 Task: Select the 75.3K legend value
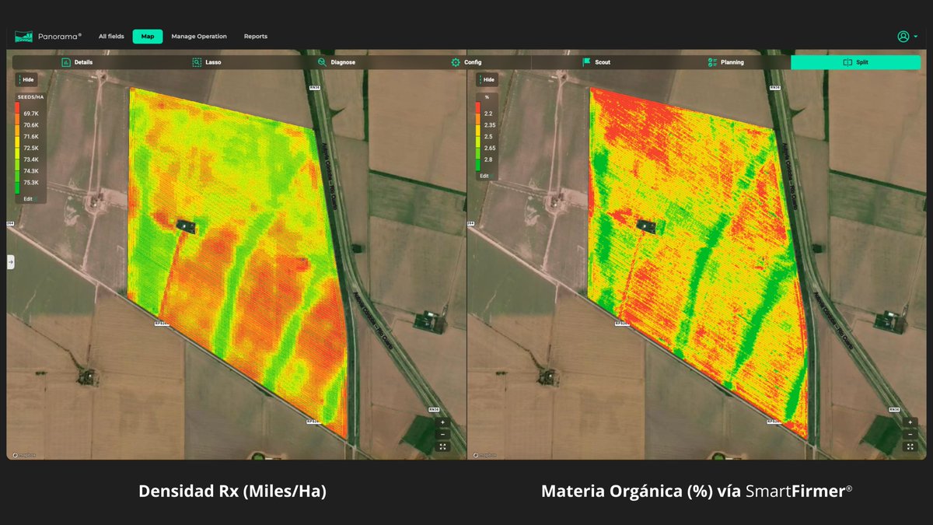click(x=32, y=182)
